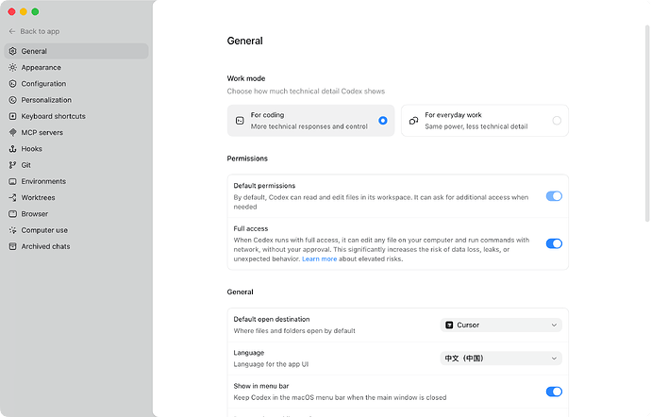Open the Default open destination dropdown

coord(501,325)
